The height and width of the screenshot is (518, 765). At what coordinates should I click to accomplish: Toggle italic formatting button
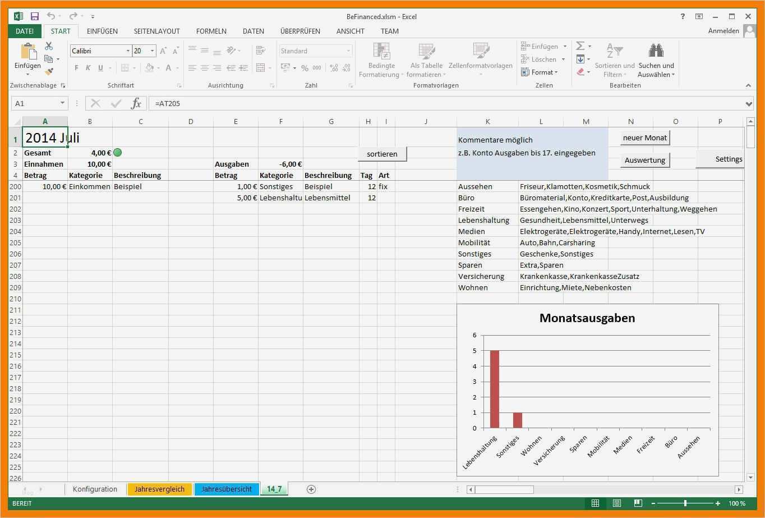pyautogui.click(x=88, y=68)
